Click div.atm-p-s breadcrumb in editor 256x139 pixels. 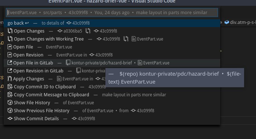click(243, 22)
